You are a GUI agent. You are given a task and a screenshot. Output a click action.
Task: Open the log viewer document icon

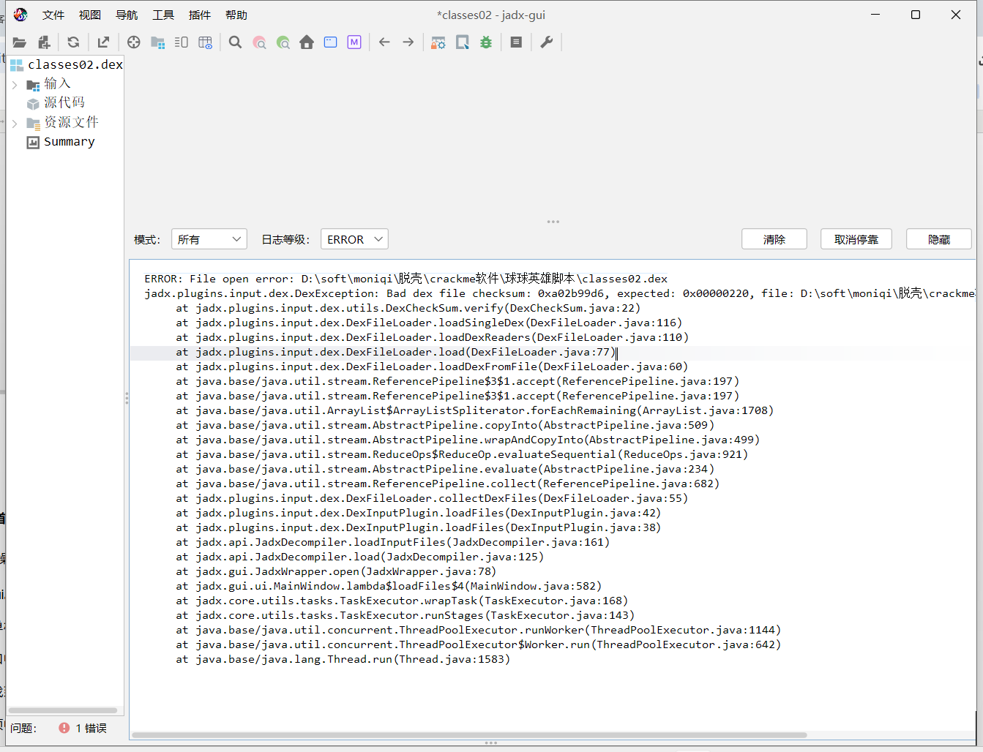coord(516,42)
